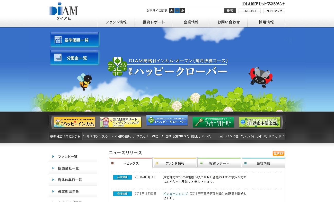Click the stacked pages icon on 分配金一覧

[58, 57]
